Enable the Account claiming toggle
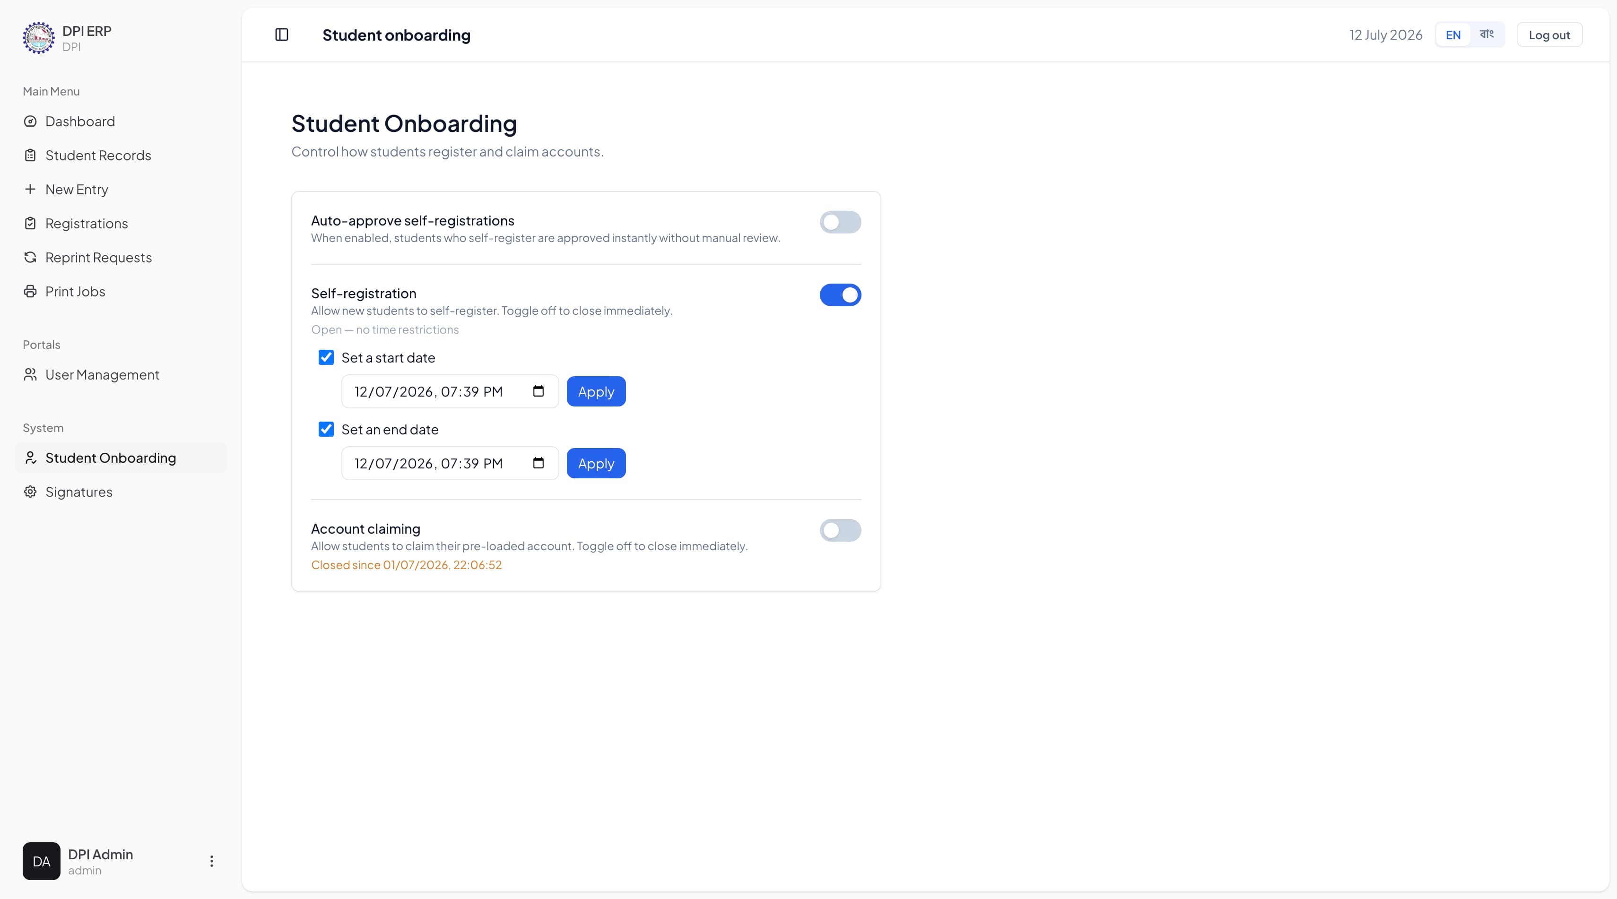Screen dimensions: 1617x899 pos(840,530)
